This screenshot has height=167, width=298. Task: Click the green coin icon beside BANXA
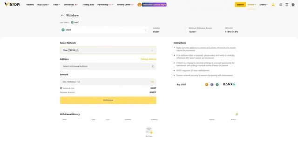click(x=217, y=84)
